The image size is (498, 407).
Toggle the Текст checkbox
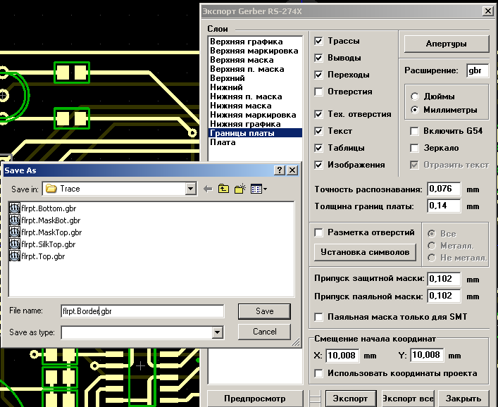[318, 131]
